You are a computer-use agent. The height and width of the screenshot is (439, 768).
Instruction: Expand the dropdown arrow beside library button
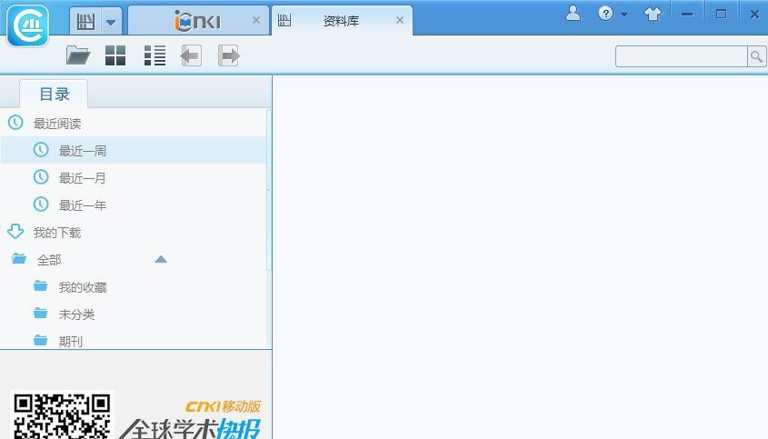point(111,22)
